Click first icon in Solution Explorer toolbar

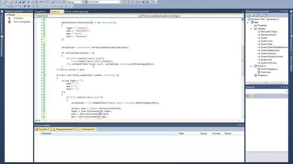coord(248,15)
